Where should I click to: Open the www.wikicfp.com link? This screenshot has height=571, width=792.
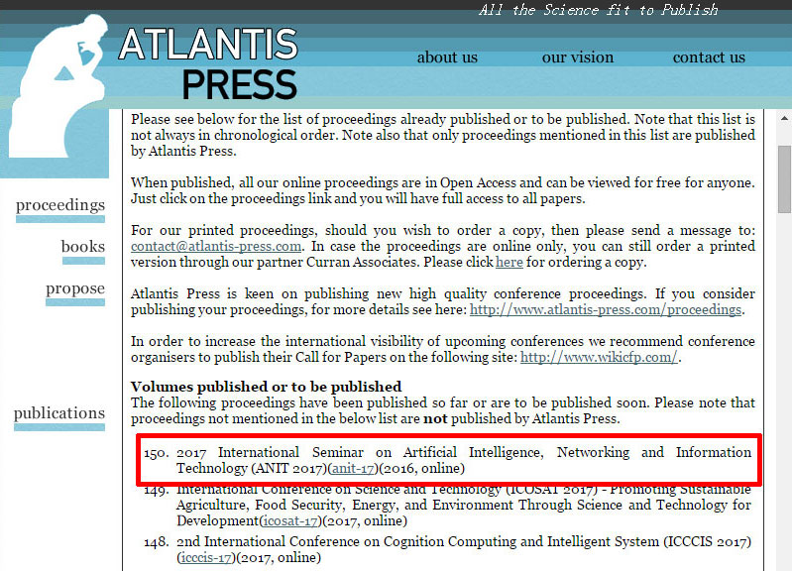599,357
